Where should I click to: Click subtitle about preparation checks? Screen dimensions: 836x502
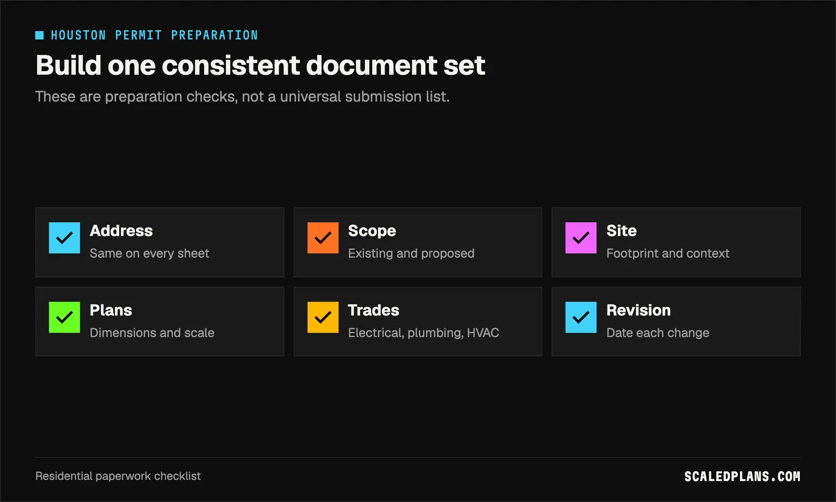[x=242, y=97]
